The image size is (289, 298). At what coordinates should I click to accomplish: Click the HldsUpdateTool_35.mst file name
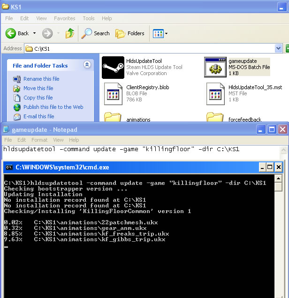pyautogui.click(x=255, y=87)
